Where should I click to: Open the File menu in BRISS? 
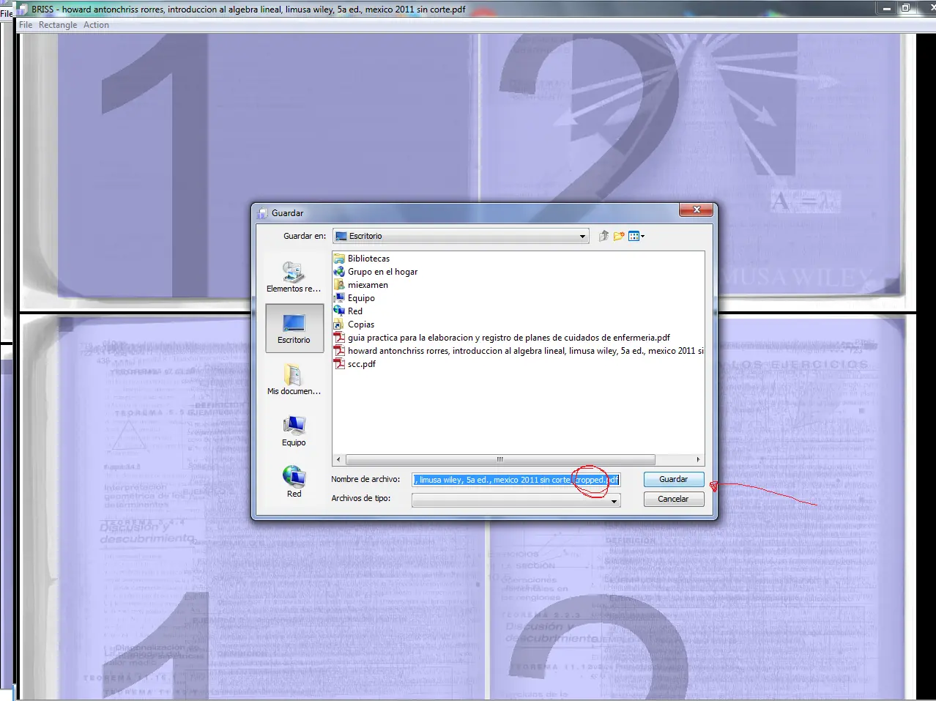26,25
